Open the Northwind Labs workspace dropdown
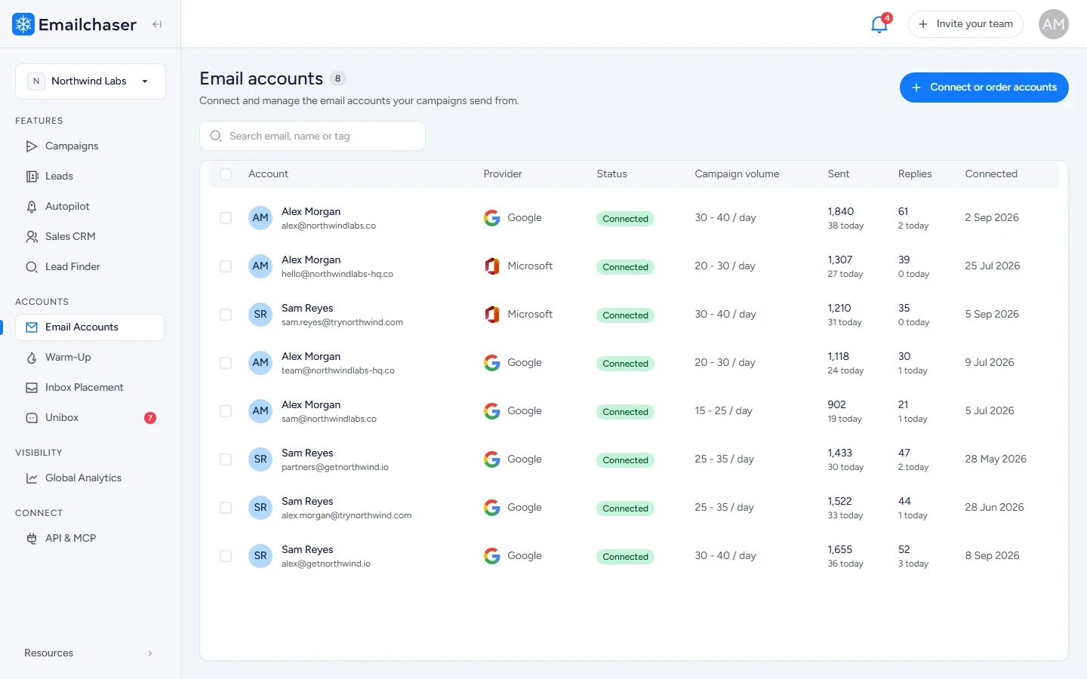Image resolution: width=1087 pixels, height=679 pixels. click(x=91, y=81)
